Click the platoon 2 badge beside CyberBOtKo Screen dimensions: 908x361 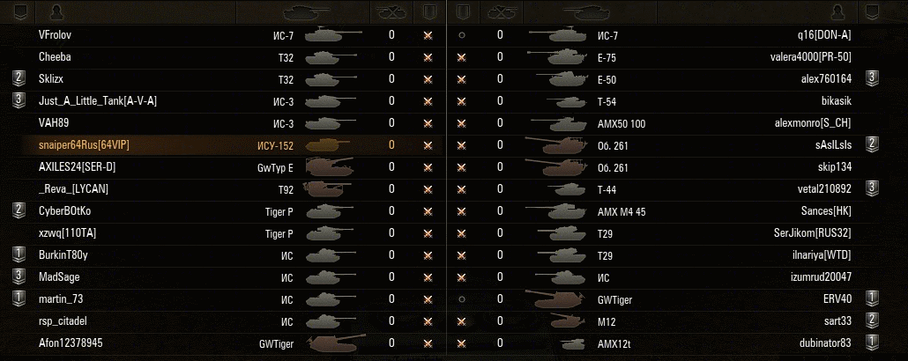(x=19, y=210)
